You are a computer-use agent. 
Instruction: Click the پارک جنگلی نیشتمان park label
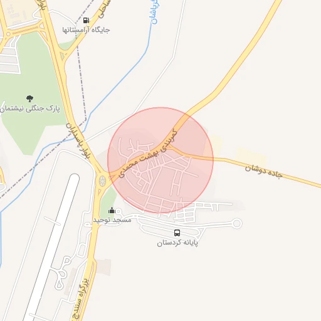[29, 108]
